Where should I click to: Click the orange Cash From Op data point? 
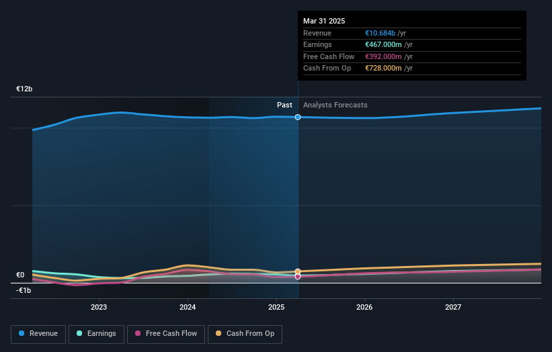click(x=298, y=271)
